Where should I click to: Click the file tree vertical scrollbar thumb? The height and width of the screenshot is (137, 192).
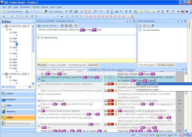click(33, 40)
